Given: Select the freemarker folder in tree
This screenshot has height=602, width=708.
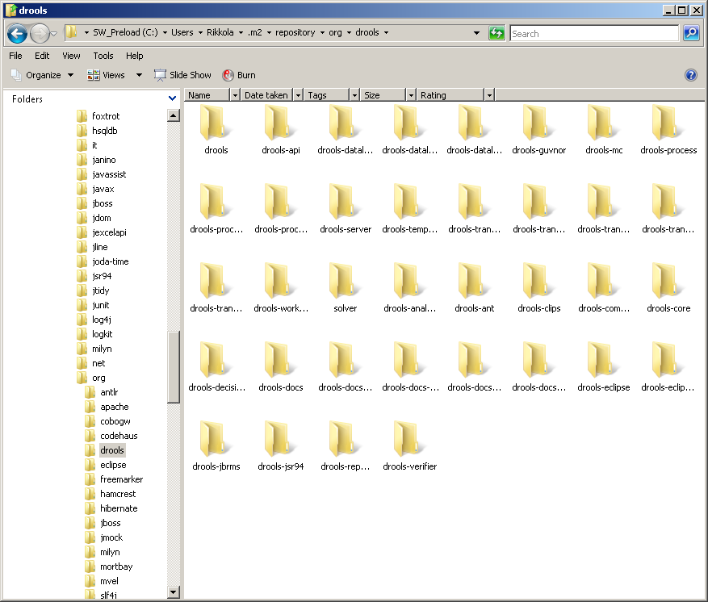Looking at the screenshot, I should point(121,479).
